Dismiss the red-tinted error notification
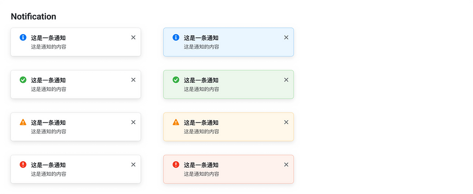473x194 pixels. coord(286,165)
